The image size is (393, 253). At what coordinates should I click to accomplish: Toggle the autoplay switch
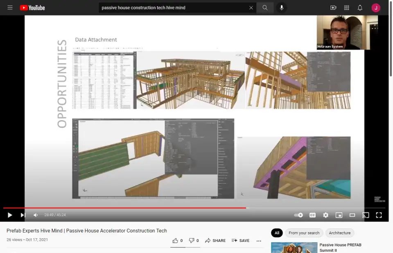point(298,215)
